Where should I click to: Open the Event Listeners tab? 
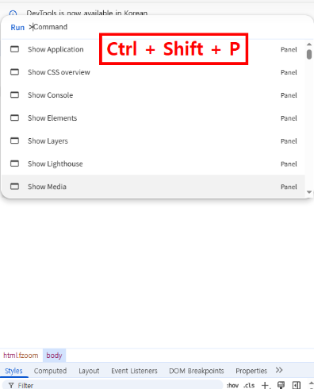[x=134, y=371]
